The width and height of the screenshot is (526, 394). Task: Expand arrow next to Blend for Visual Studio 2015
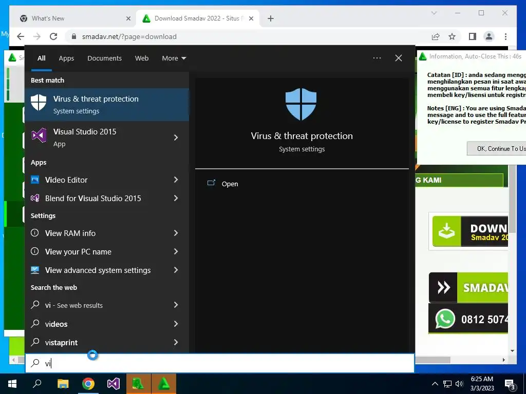(x=176, y=199)
